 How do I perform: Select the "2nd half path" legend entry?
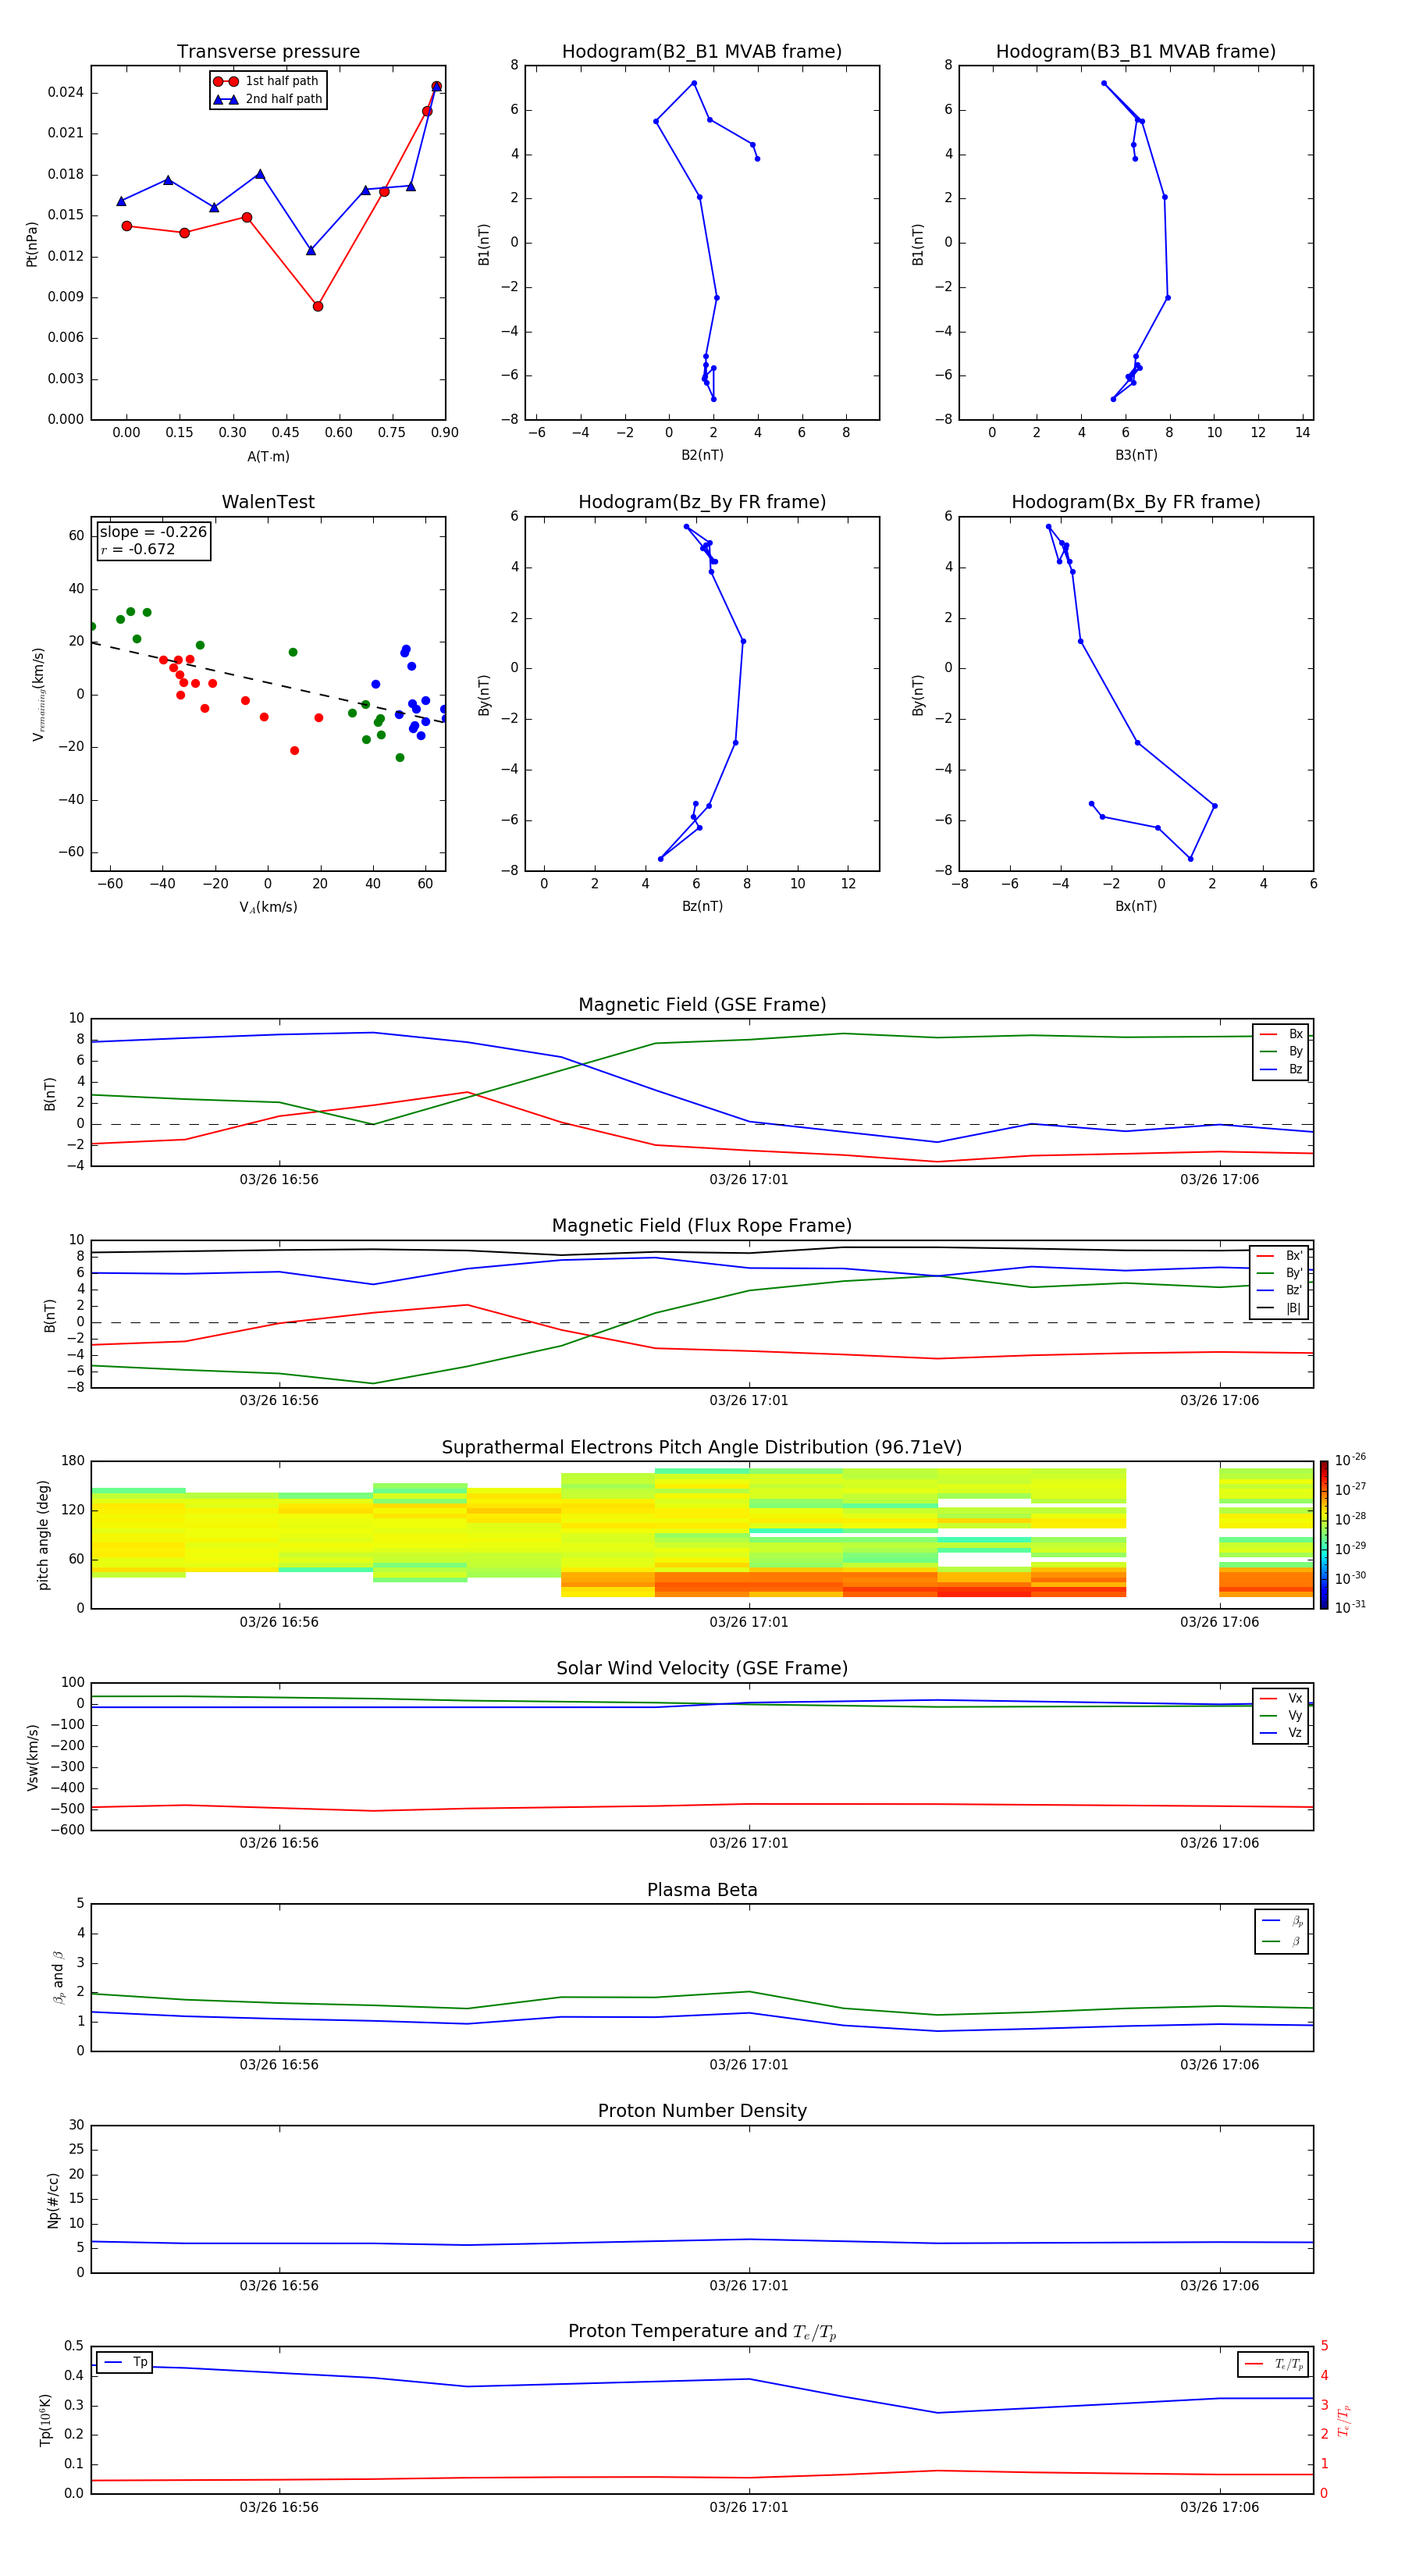[x=267, y=99]
